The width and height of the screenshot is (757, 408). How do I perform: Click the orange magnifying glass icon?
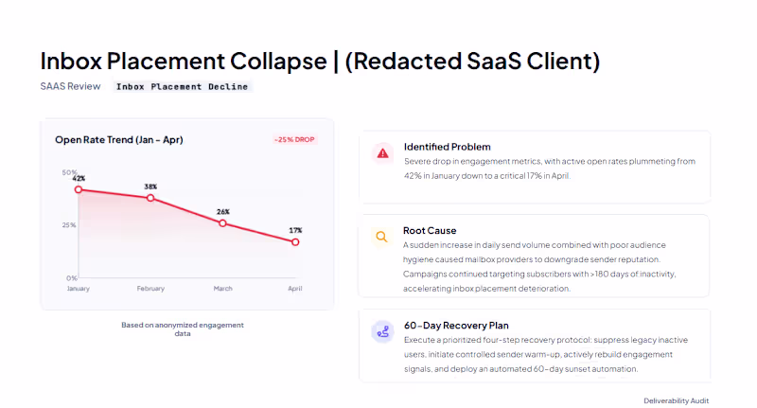pyautogui.click(x=381, y=237)
